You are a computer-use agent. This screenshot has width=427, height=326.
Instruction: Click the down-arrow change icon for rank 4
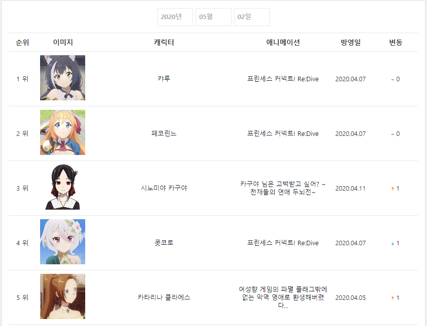pyautogui.click(x=392, y=243)
